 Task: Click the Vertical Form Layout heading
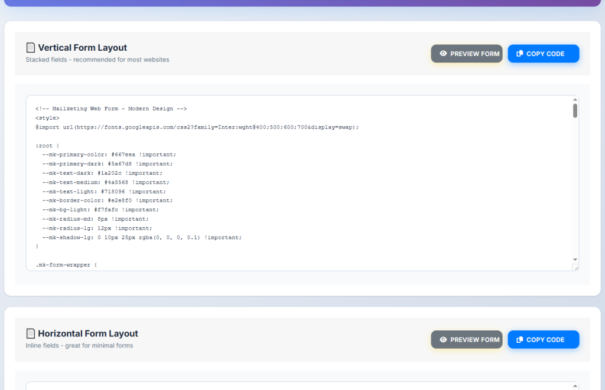[x=82, y=48]
